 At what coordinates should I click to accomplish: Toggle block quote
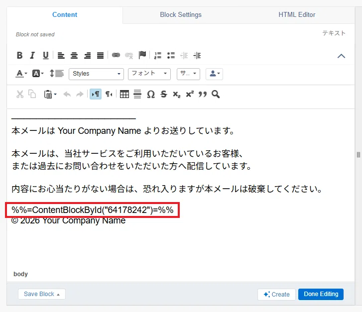[x=203, y=94]
